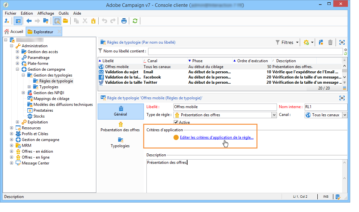Image resolution: width=359 pixels, height=212 pixels.
Task: Click in the Nom ou libellé filter field
Action: [x=245, y=51]
